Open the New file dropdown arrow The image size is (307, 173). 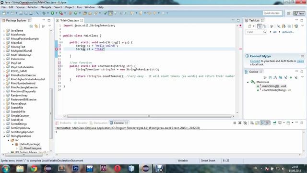[8, 13]
